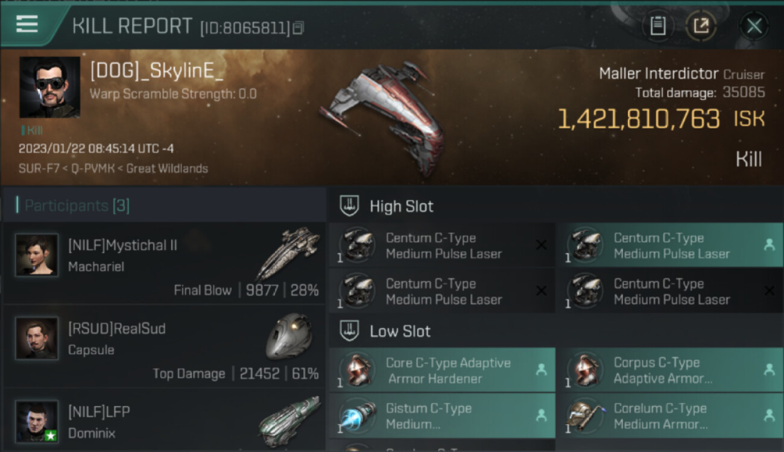Click person icon on highlighted Medium Pulse Laser
This screenshot has width=784, height=452.
click(769, 245)
